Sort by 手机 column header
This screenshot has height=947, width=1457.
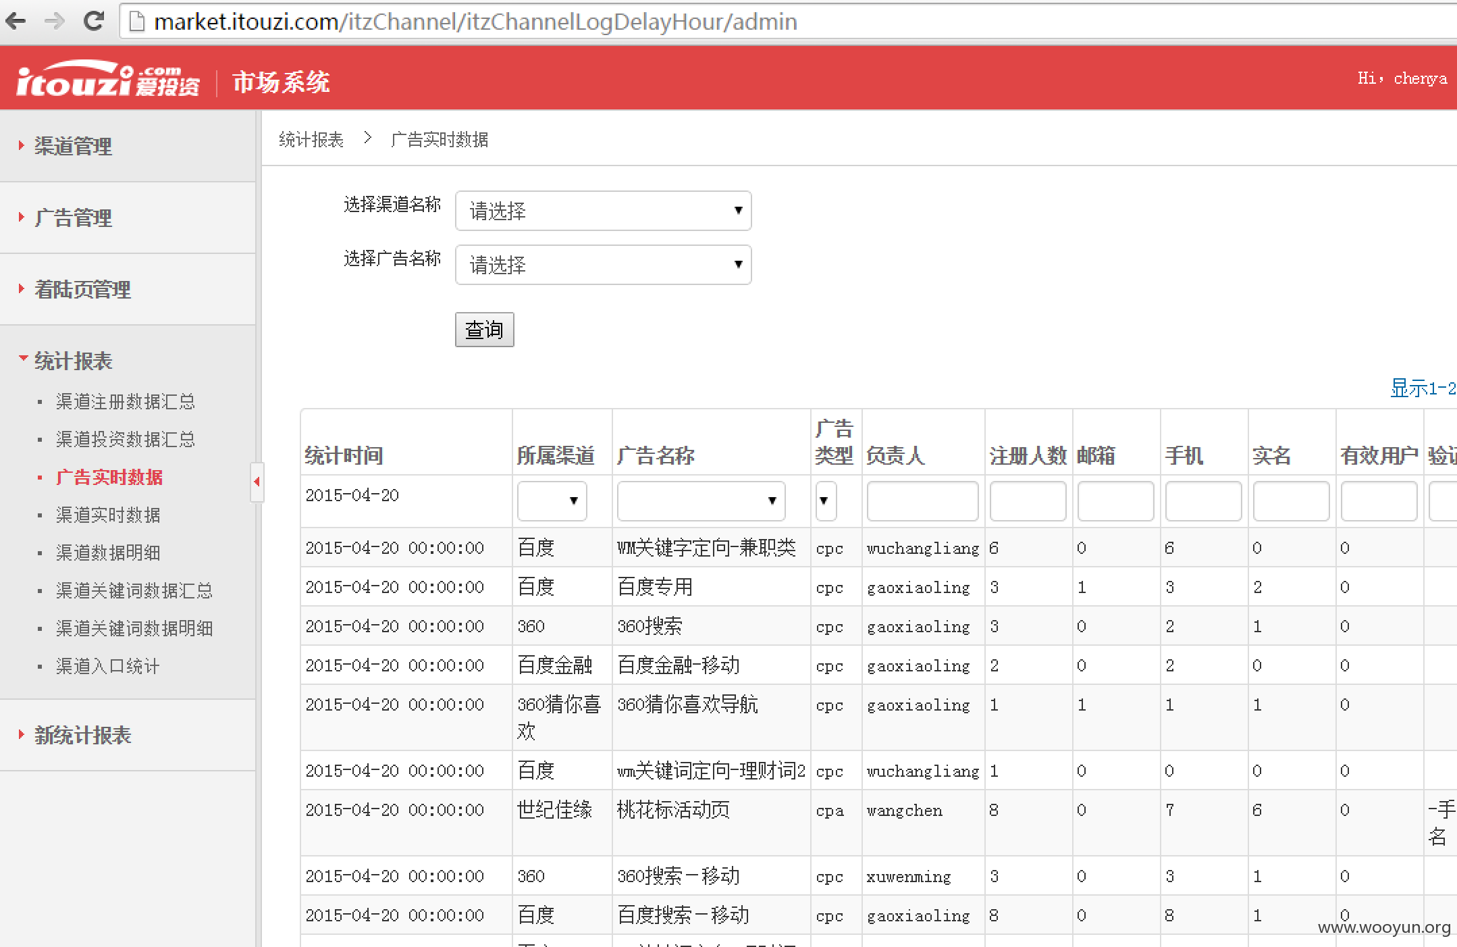[1184, 455]
